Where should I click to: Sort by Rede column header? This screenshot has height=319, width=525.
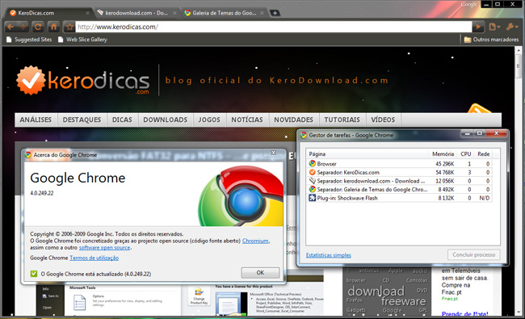483,154
